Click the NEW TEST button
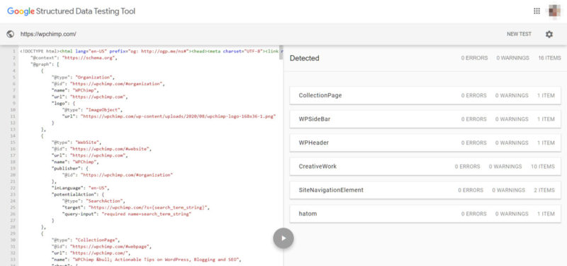 tap(519, 34)
